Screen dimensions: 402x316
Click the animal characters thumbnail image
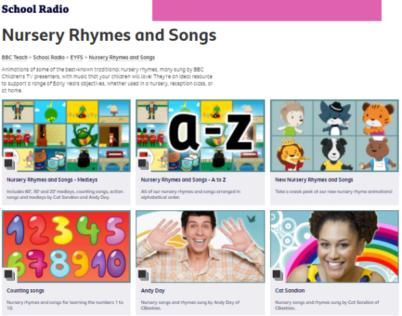[334, 136]
